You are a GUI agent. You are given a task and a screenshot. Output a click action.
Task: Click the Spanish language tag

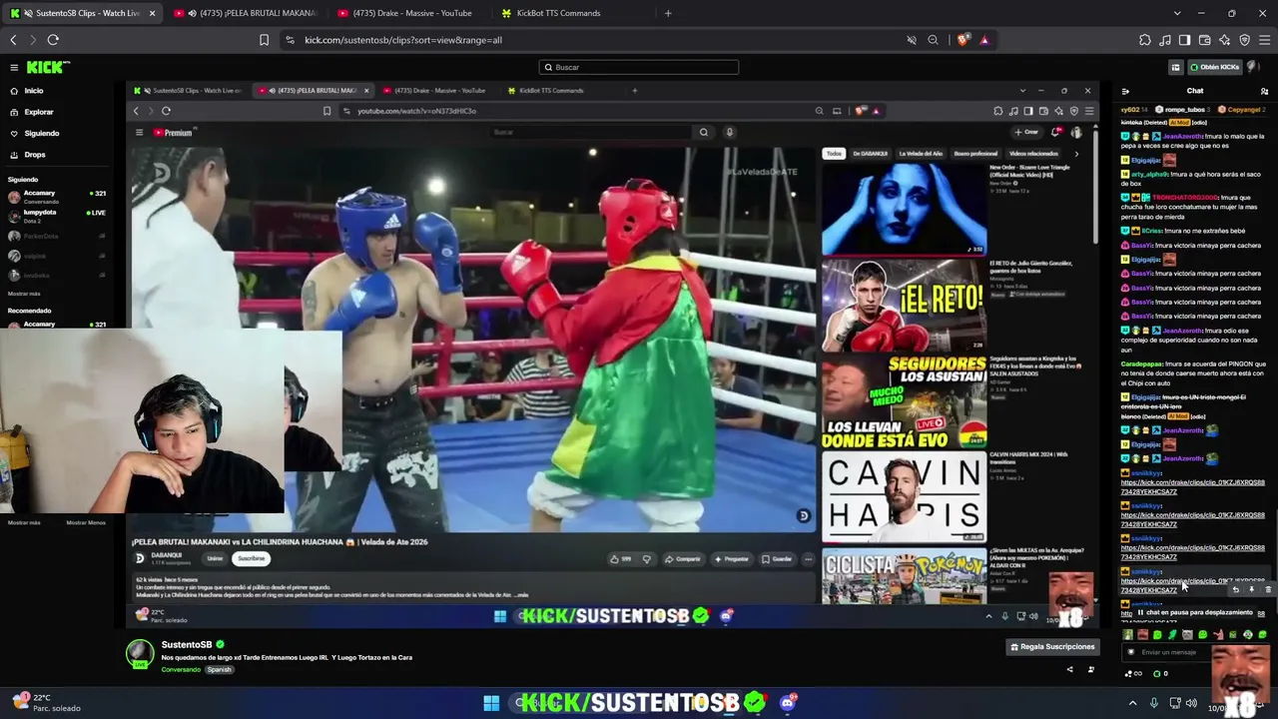click(x=219, y=670)
